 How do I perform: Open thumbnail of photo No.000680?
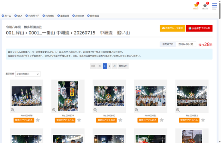coord(109,96)
